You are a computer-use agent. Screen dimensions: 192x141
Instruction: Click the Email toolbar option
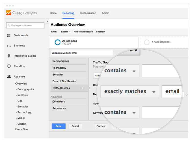point(54,32)
